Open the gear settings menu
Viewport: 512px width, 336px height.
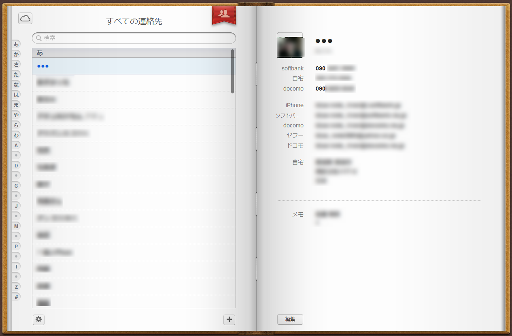pos(38,319)
